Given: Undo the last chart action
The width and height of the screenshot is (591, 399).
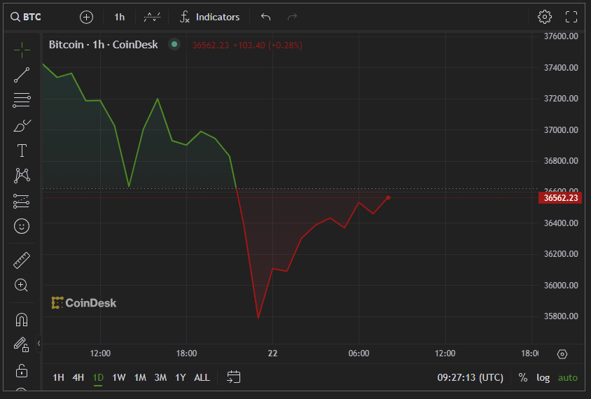Looking at the screenshot, I should pos(265,17).
